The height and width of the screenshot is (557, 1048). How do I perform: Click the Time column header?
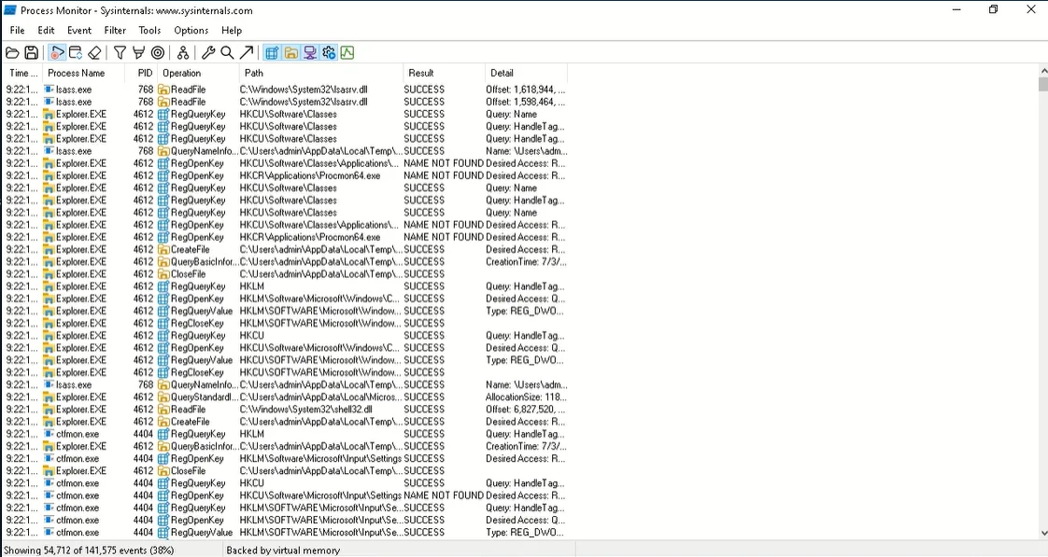pos(23,73)
